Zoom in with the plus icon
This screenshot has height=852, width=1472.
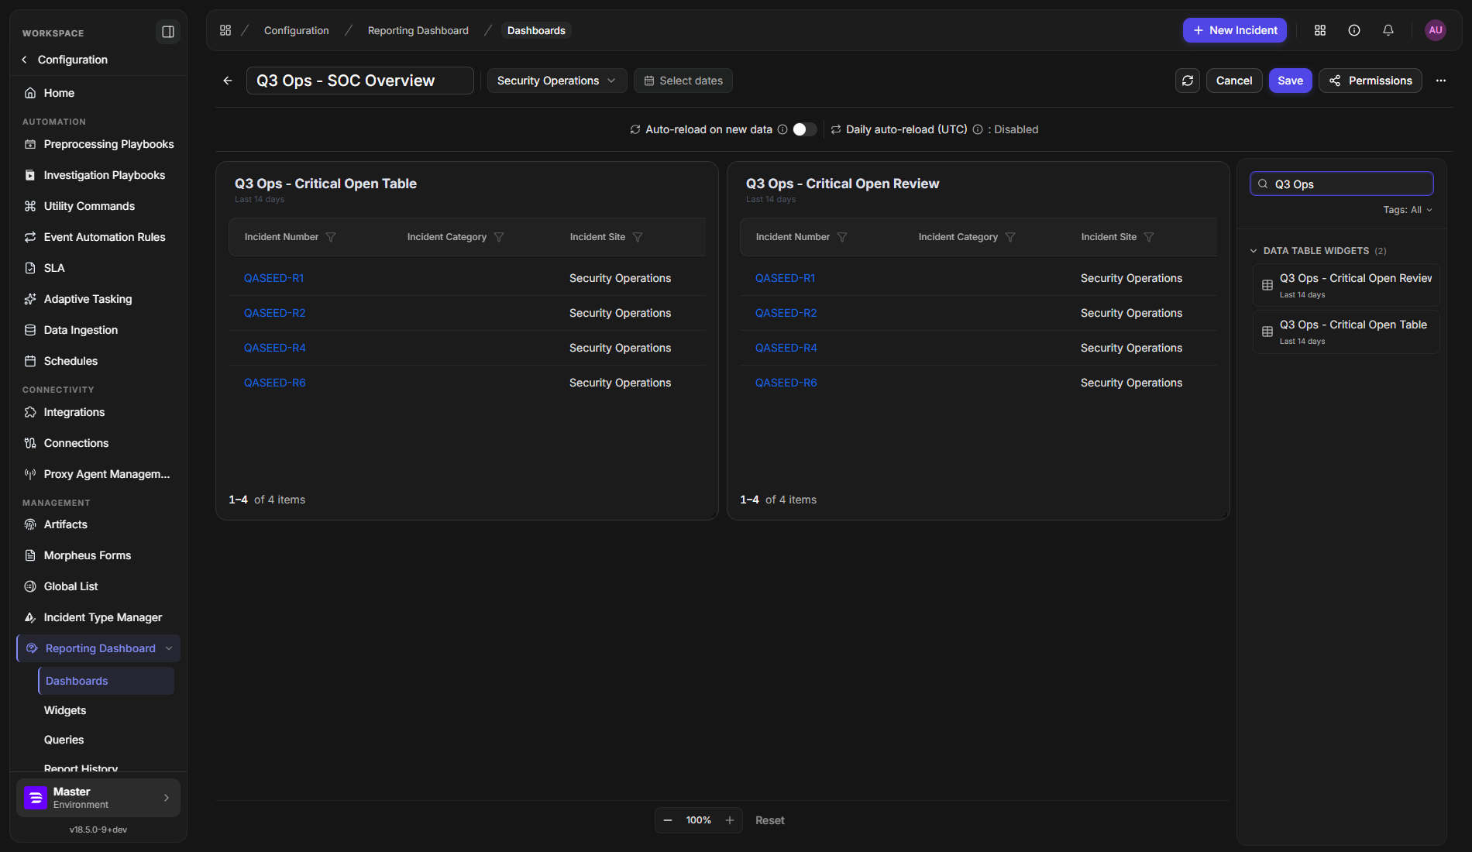tap(730, 820)
